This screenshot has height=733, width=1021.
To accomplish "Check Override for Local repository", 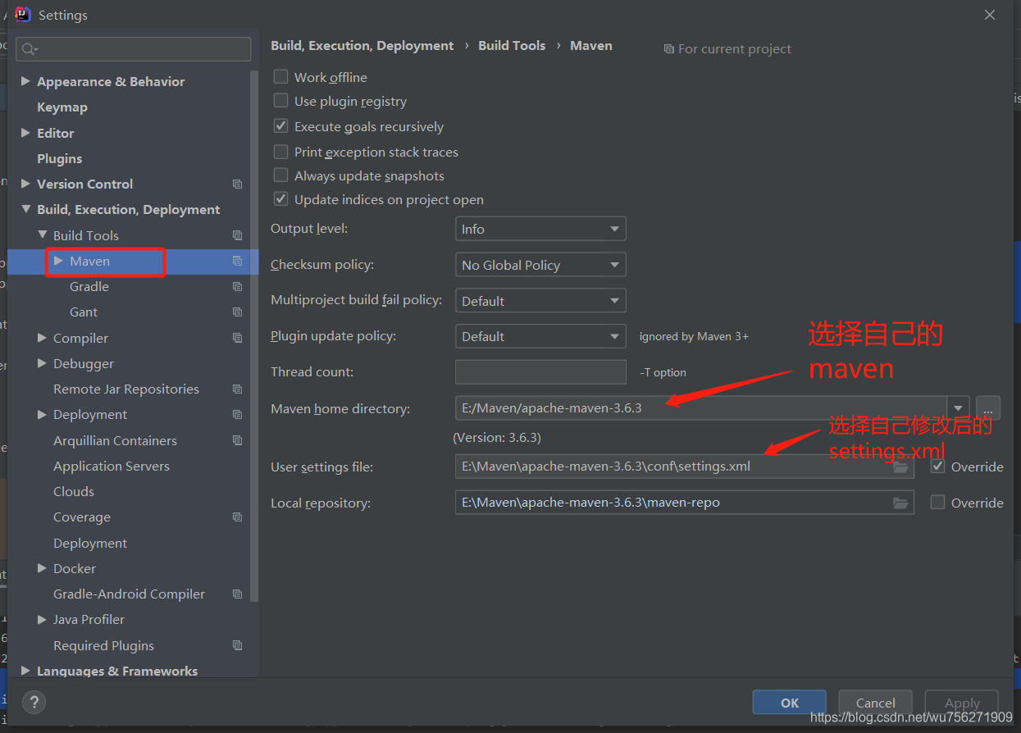I will 937,502.
